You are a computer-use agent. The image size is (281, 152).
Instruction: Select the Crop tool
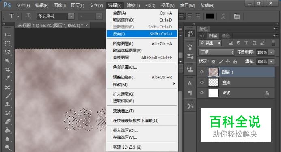7,69
